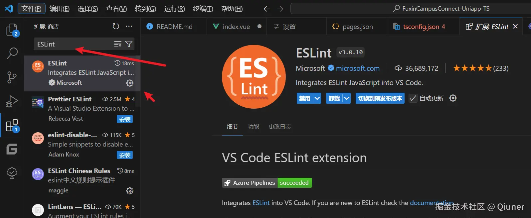Select the 细节 details tab

(232, 127)
